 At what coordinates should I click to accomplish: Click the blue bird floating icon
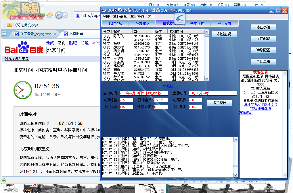tap(180, 19)
